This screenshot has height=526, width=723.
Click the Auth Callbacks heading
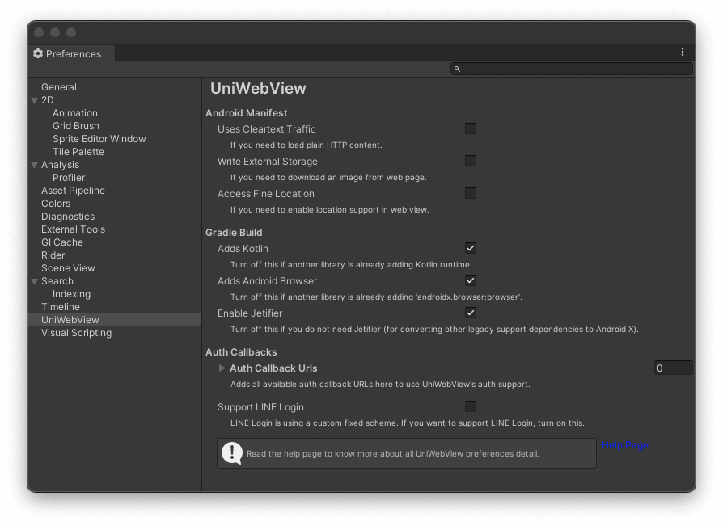click(x=241, y=352)
